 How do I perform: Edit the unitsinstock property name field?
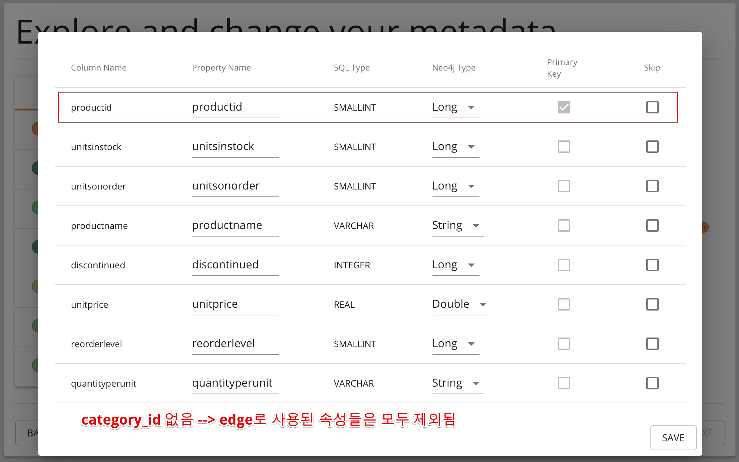click(235, 147)
